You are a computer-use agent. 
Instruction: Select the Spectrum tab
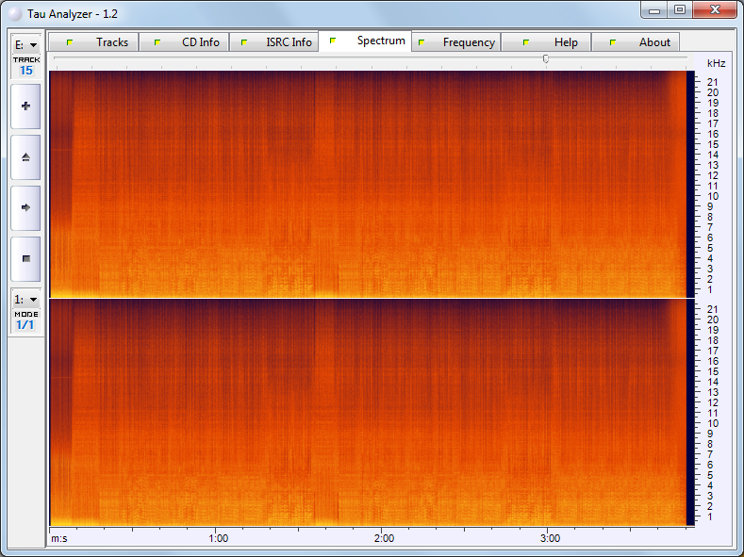tap(365, 41)
